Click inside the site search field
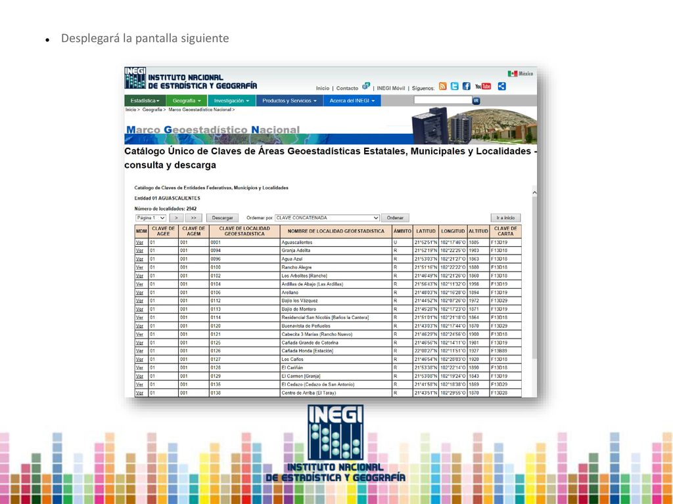Screen dimensions: 673x504 click(x=443, y=100)
